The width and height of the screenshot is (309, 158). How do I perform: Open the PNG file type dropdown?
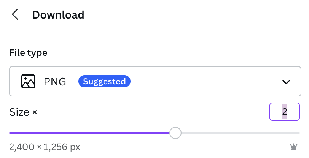coord(155,81)
